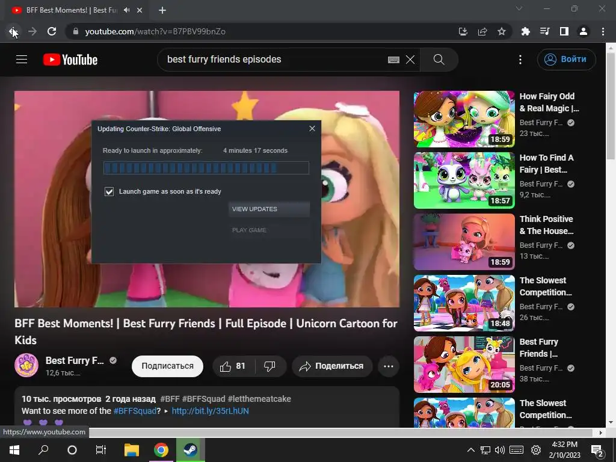Open the #letthemeatcake hashtag link
Viewport: 616px width, 462px height.
(x=259, y=399)
